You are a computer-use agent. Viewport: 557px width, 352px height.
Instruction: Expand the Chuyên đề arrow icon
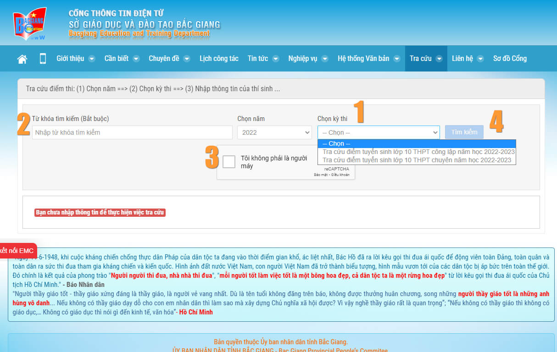[x=187, y=59]
